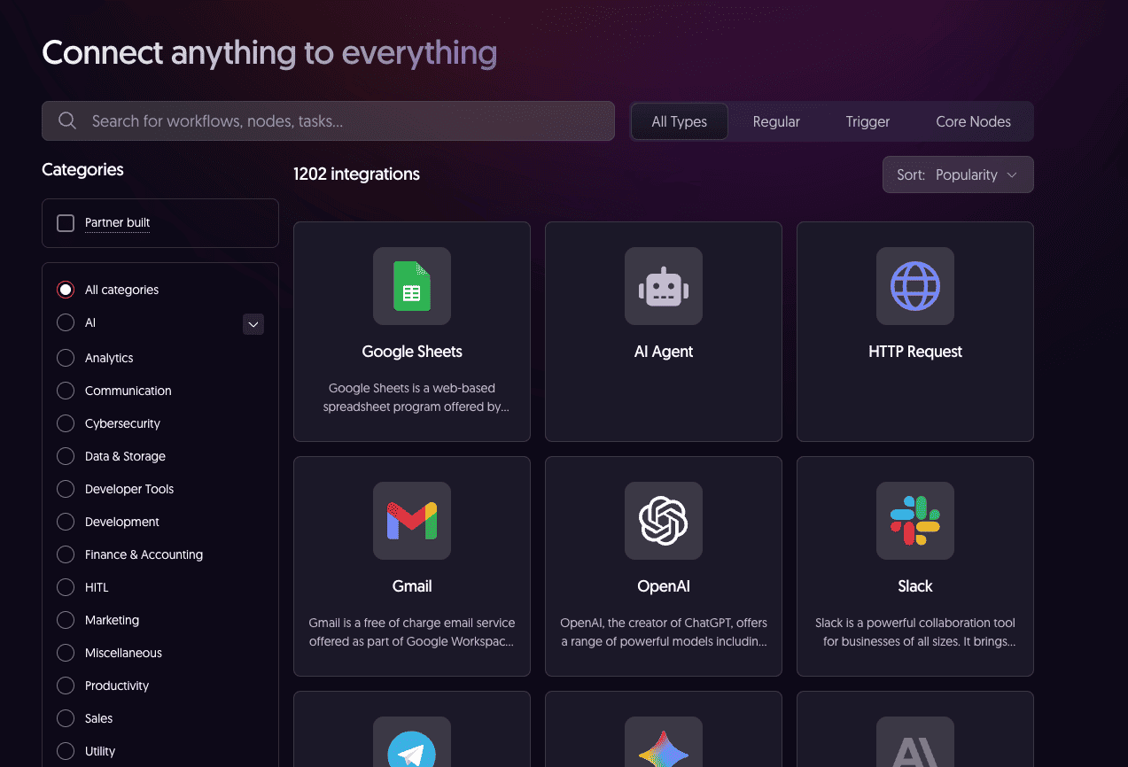Switch to the Trigger filter tab
The image size is (1128, 767).
click(867, 121)
